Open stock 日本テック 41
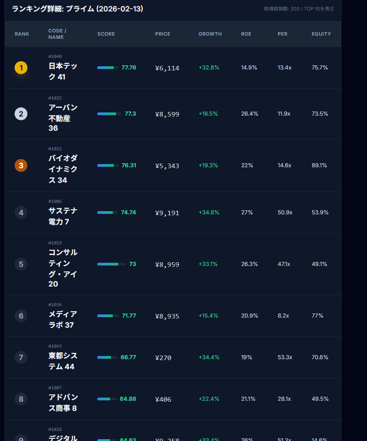 pyautogui.click(x=63, y=72)
